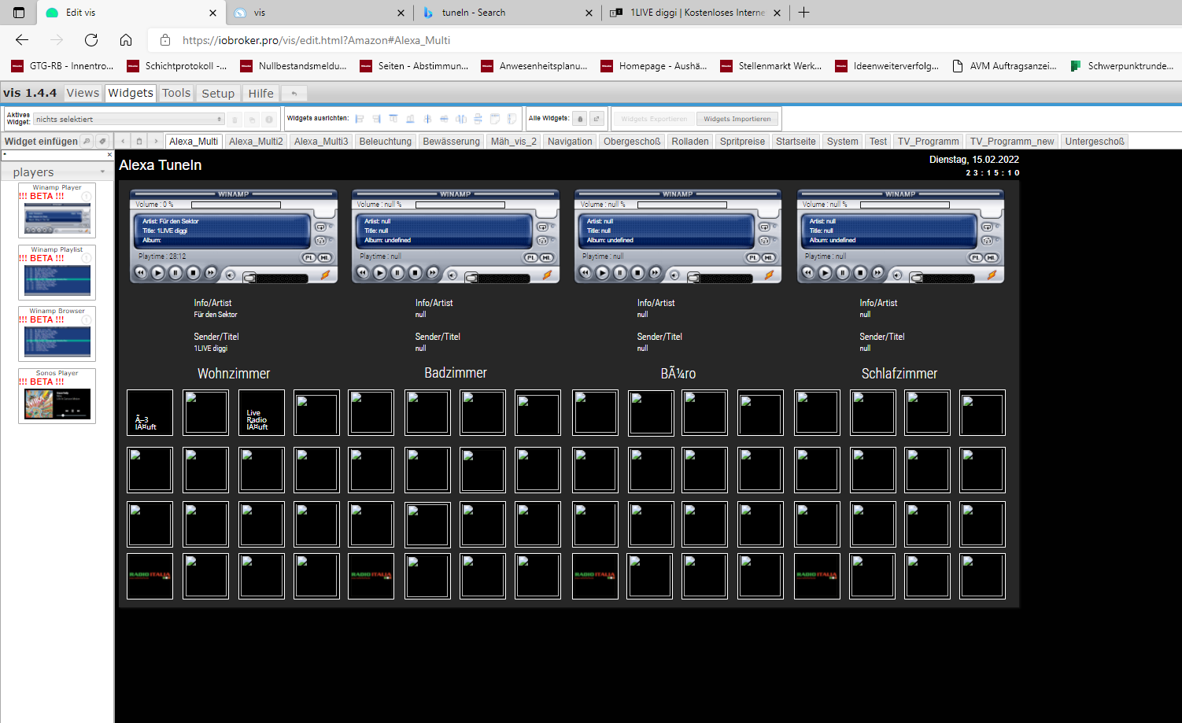Click the undo arrow beside Hilfe
1182x723 pixels.
pos(294,94)
